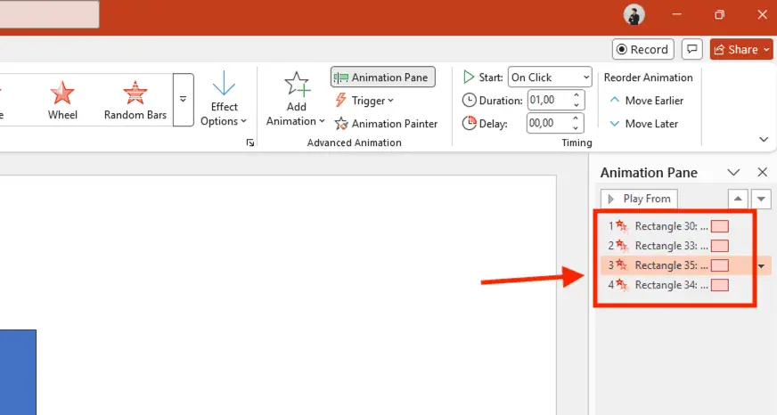
Task: Select the Random Bars animation effect
Action: (135, 99)
